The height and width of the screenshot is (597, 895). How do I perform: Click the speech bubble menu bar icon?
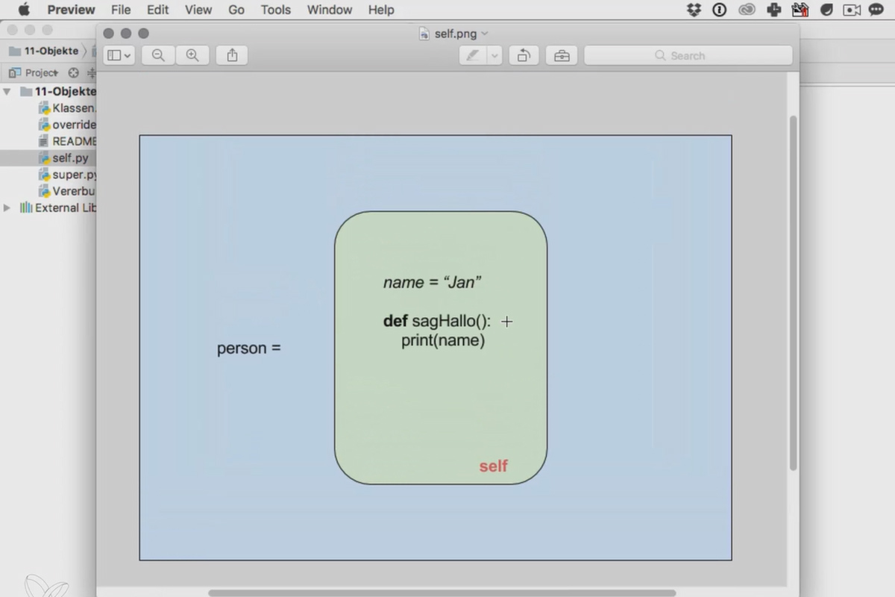click(876, 10)
